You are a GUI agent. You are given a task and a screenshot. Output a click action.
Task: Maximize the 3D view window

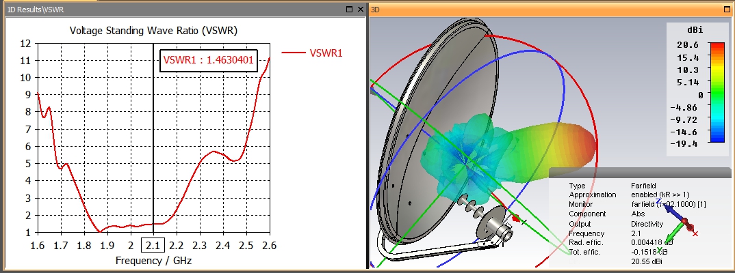pyautogui.click(x=725, y=9)
